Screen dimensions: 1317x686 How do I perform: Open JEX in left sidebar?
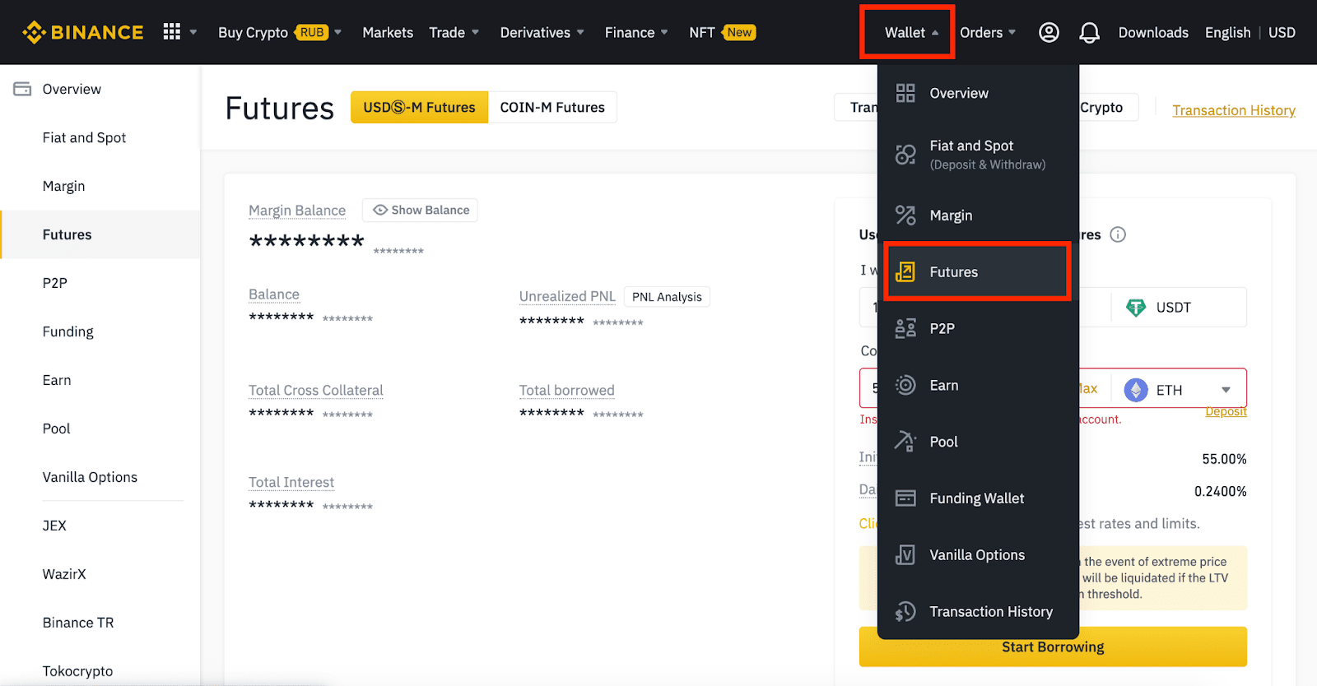[x=54, y=526]
